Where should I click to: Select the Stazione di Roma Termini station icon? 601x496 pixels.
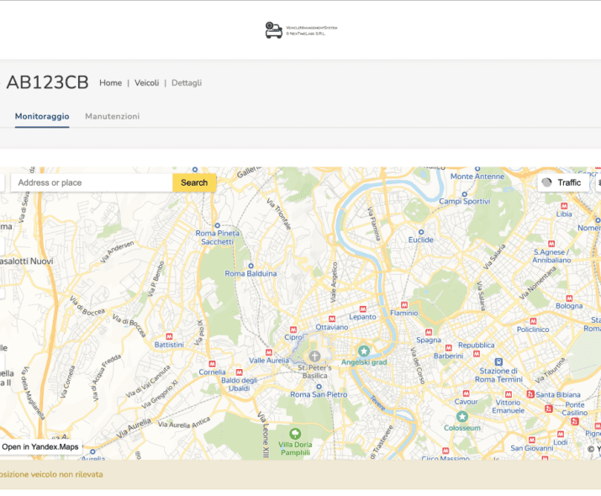pos(498,361)
